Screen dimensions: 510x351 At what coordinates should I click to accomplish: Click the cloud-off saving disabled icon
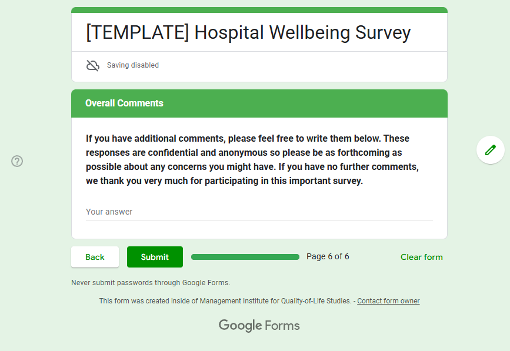93,65
